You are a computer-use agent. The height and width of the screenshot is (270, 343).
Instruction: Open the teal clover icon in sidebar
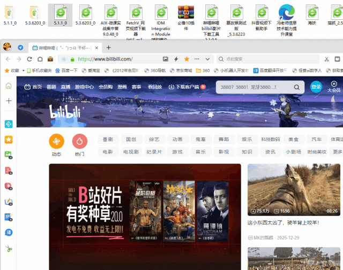coord(9,124)
